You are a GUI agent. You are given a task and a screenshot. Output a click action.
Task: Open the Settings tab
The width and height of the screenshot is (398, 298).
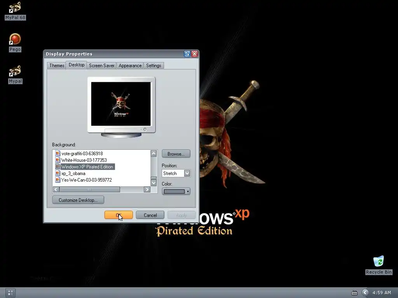point(154,65)
